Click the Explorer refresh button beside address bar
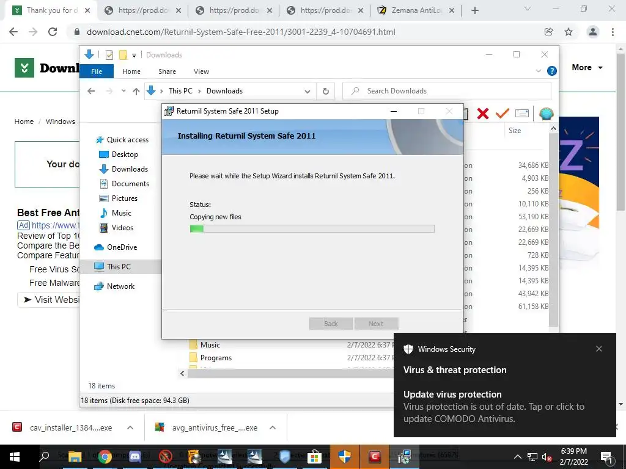Screen dimensions: 626x469 (326, 92)
